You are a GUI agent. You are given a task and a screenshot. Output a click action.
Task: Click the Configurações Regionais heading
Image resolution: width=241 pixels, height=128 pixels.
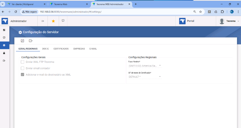tap(142, 57)
